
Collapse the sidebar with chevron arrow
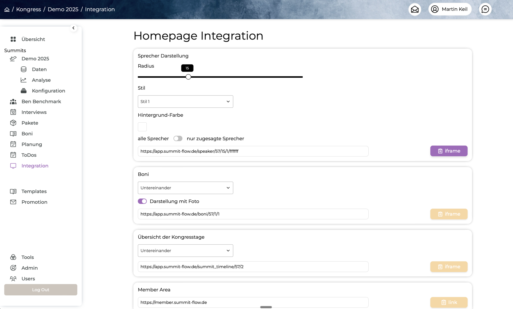(73, 28)
